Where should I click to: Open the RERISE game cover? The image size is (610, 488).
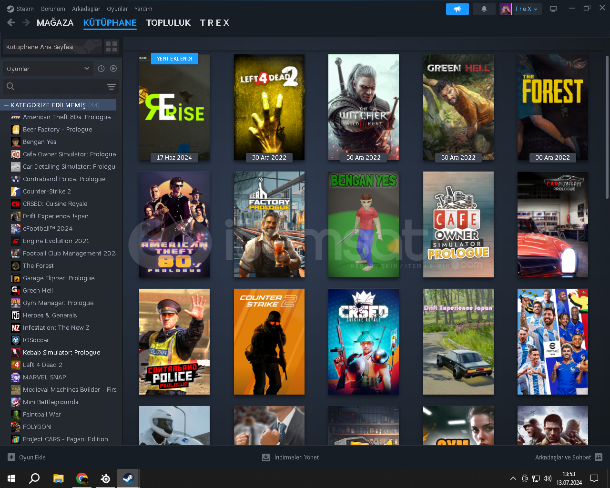click(x=174, y=107)
